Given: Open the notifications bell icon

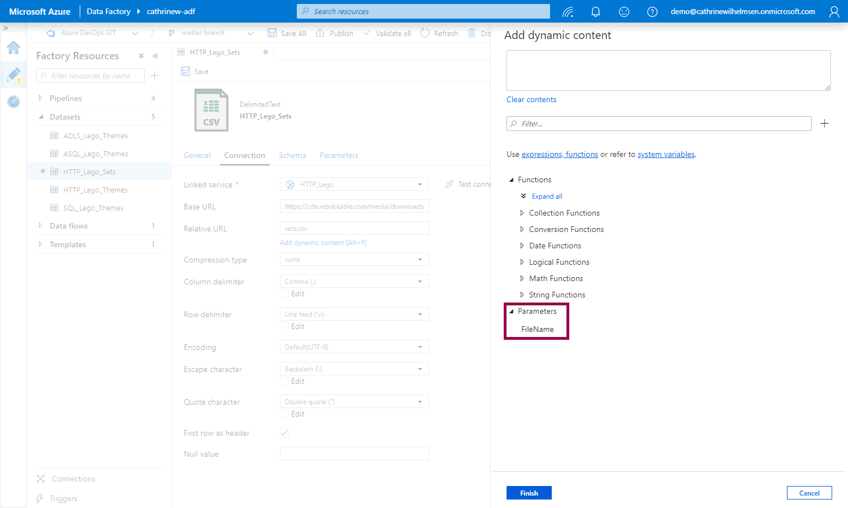Looking at the screenshot, I should click(x=595, y=12).
